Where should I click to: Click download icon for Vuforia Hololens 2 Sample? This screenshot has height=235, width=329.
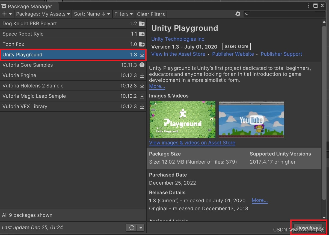[x=142, y=86]
